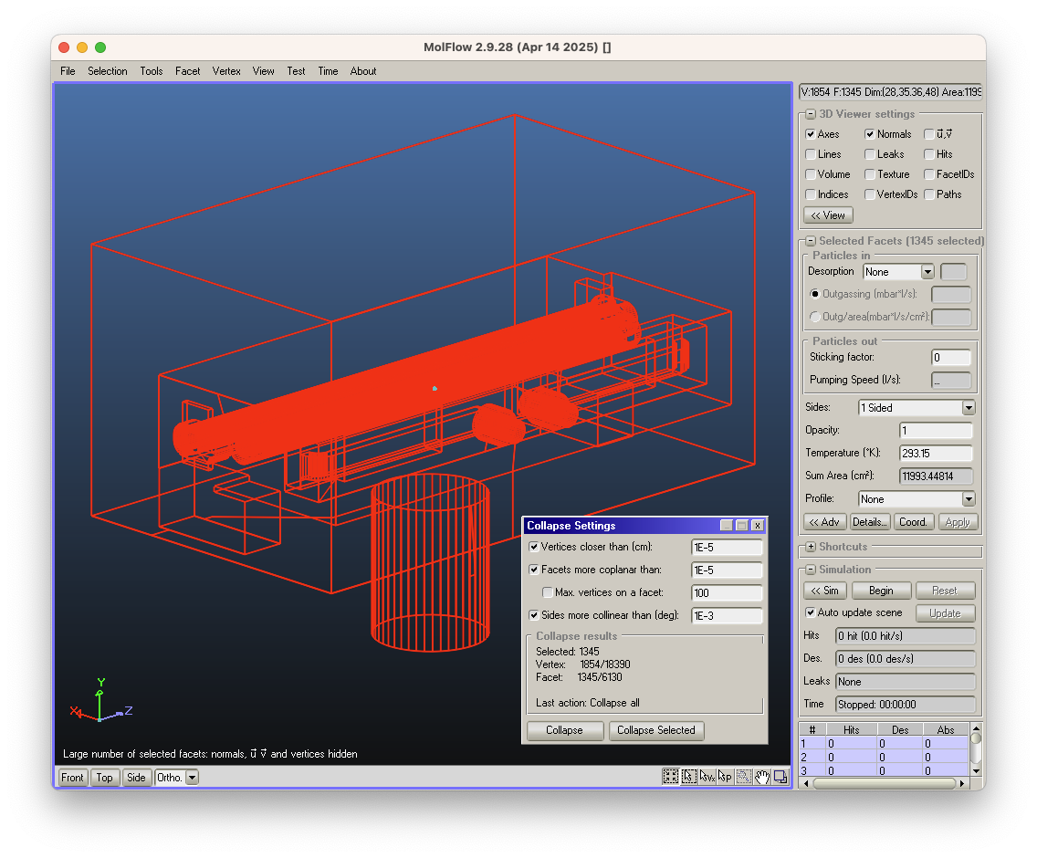Enable the Paths checkbox

point(929,194)
